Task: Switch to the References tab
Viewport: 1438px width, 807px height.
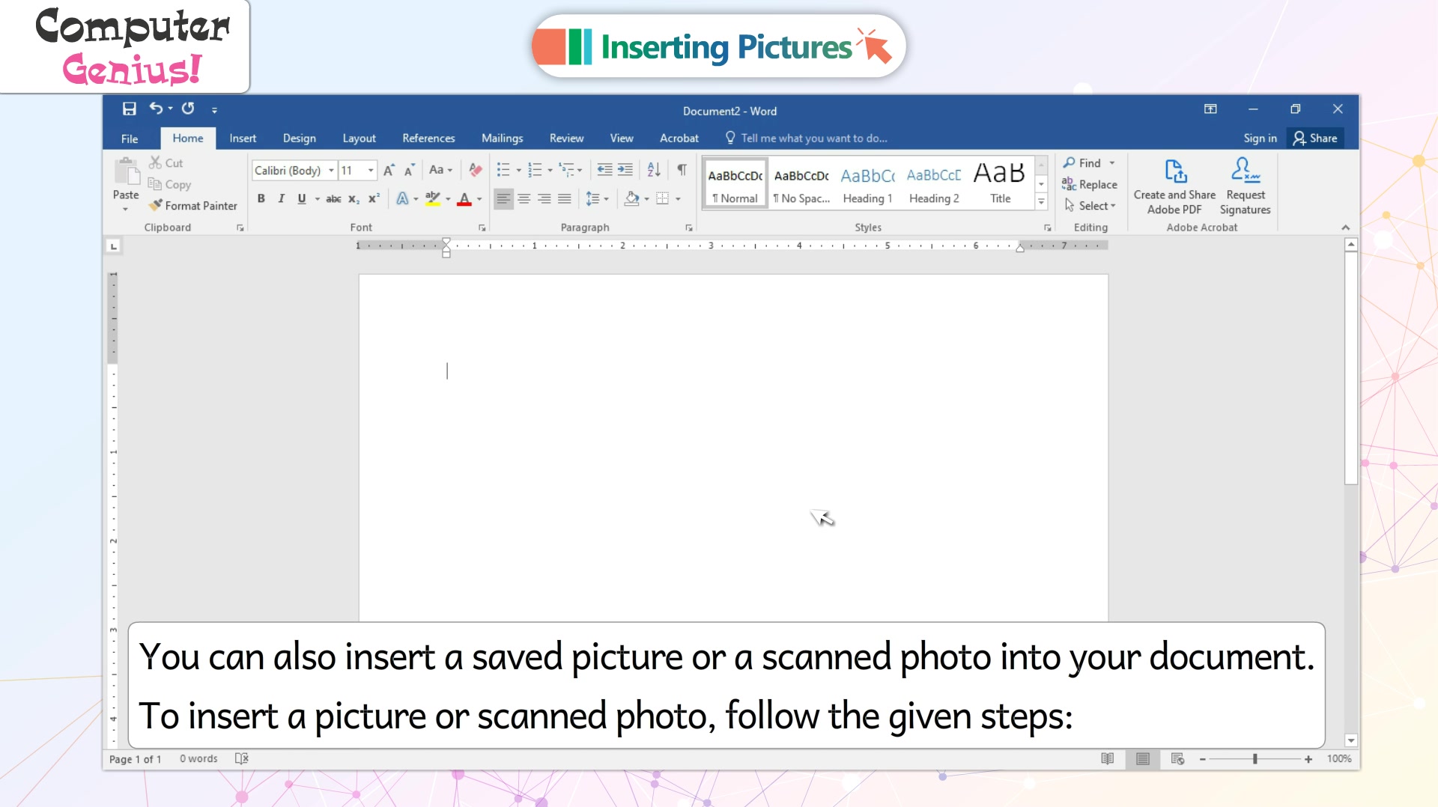Action: 428,138
